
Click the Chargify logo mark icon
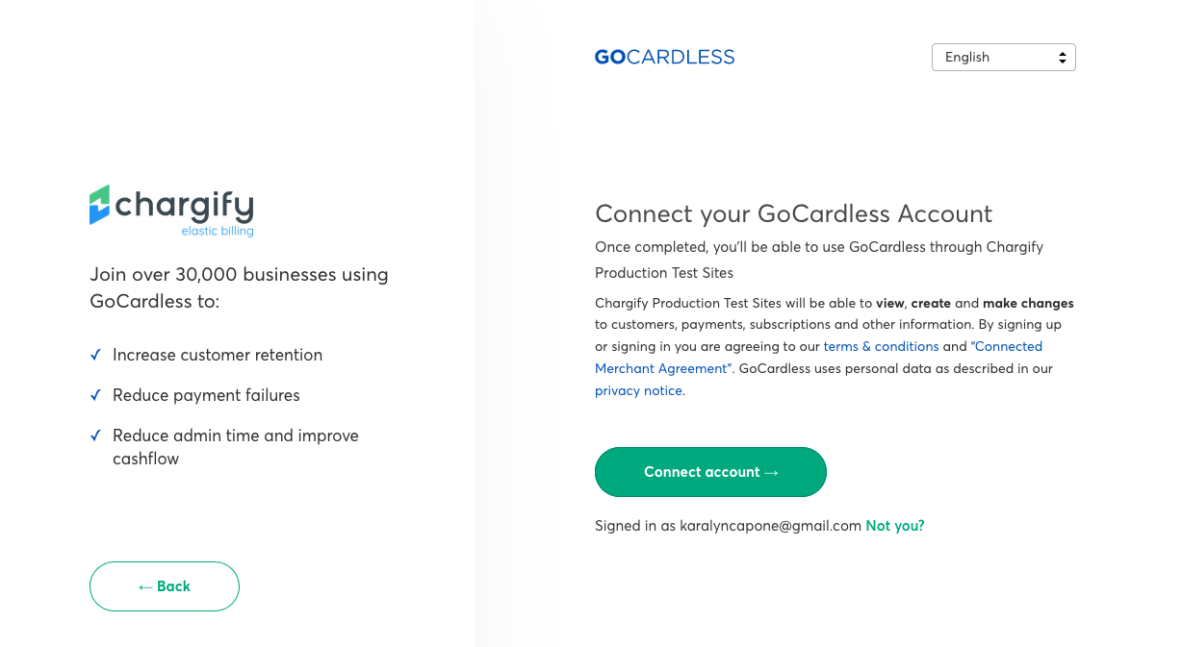[100, 205]
